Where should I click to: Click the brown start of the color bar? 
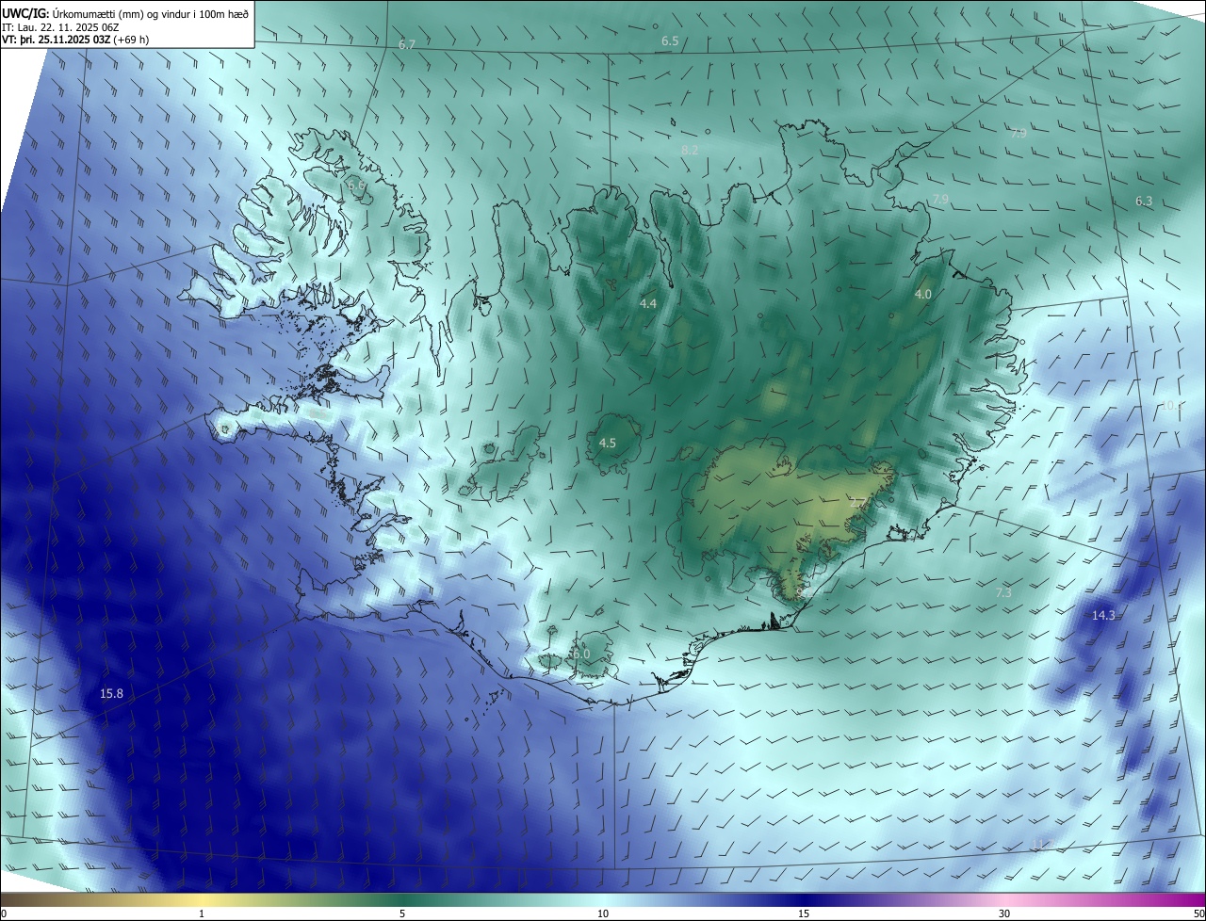coord(14,899)
